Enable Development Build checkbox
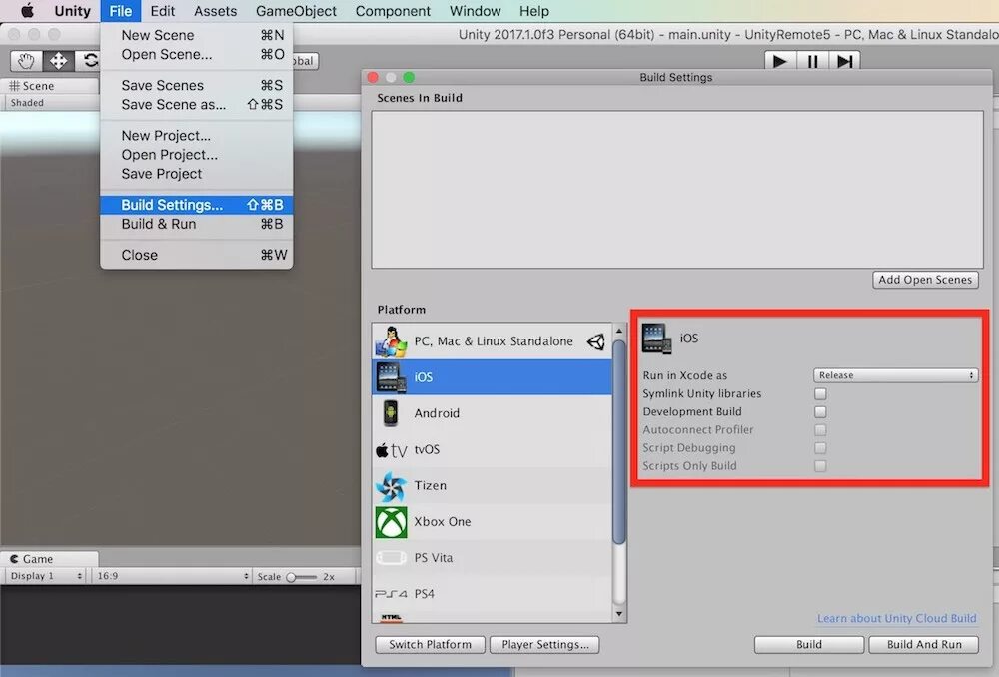The image size is (999, 677). (x=820, y=412)
